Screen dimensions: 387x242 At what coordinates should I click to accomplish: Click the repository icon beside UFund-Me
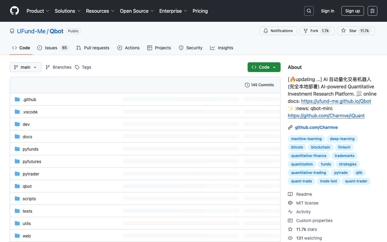12,31
